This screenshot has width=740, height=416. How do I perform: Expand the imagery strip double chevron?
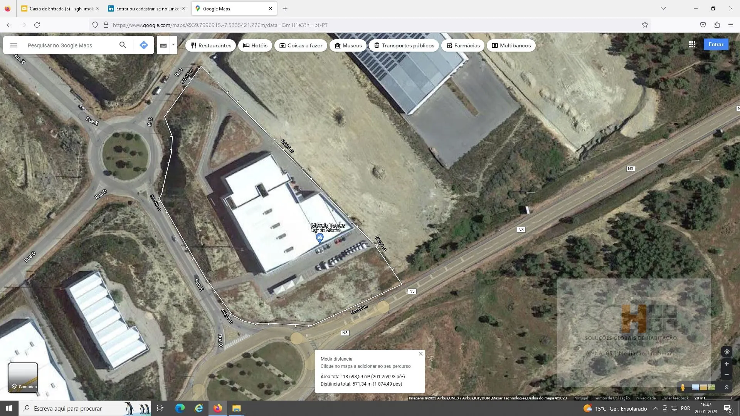point(727,387)
